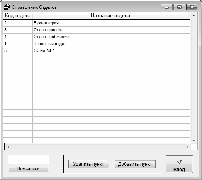The height and width of the screenshot is (180, 202).
Task: Click the Название отдела column header
Action: tap(110, 16)
